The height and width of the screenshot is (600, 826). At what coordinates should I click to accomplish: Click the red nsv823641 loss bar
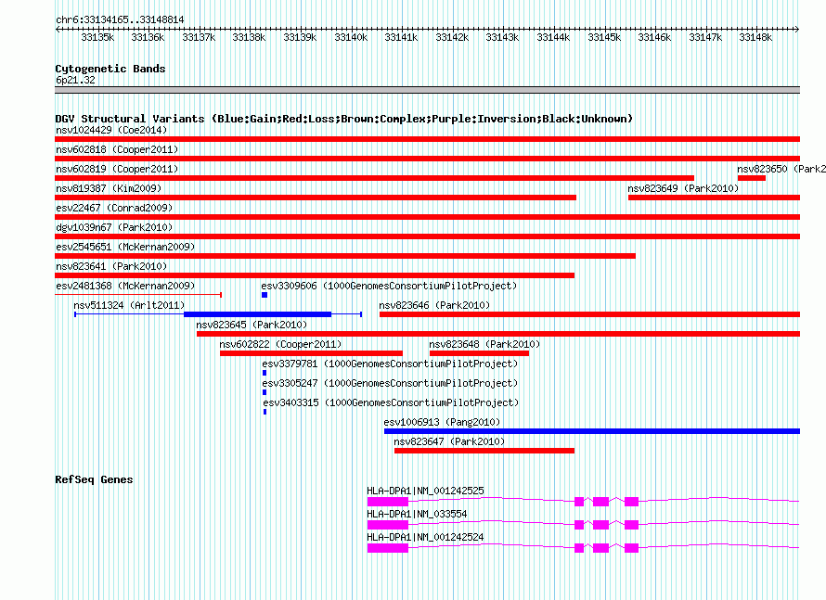tap(315, 275)
